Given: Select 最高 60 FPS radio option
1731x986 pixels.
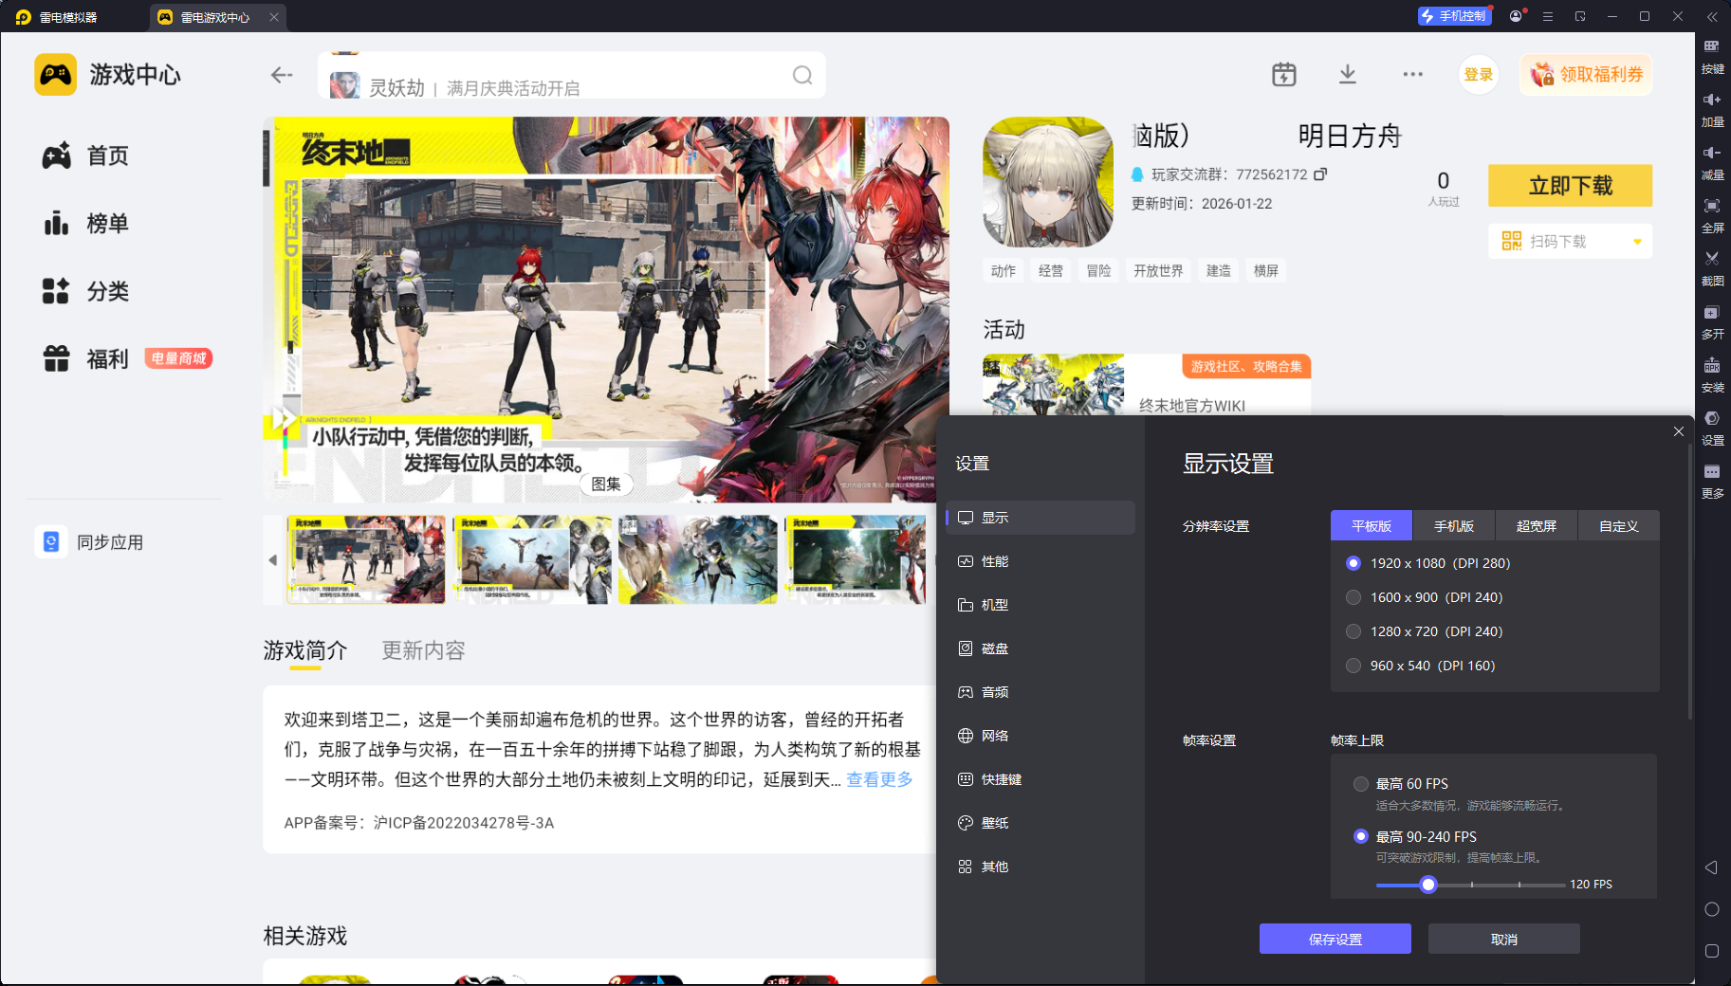Looking at the screenshot, I should 1361,784.
